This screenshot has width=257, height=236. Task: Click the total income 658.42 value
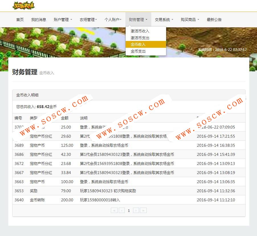[x=43, y=107]
